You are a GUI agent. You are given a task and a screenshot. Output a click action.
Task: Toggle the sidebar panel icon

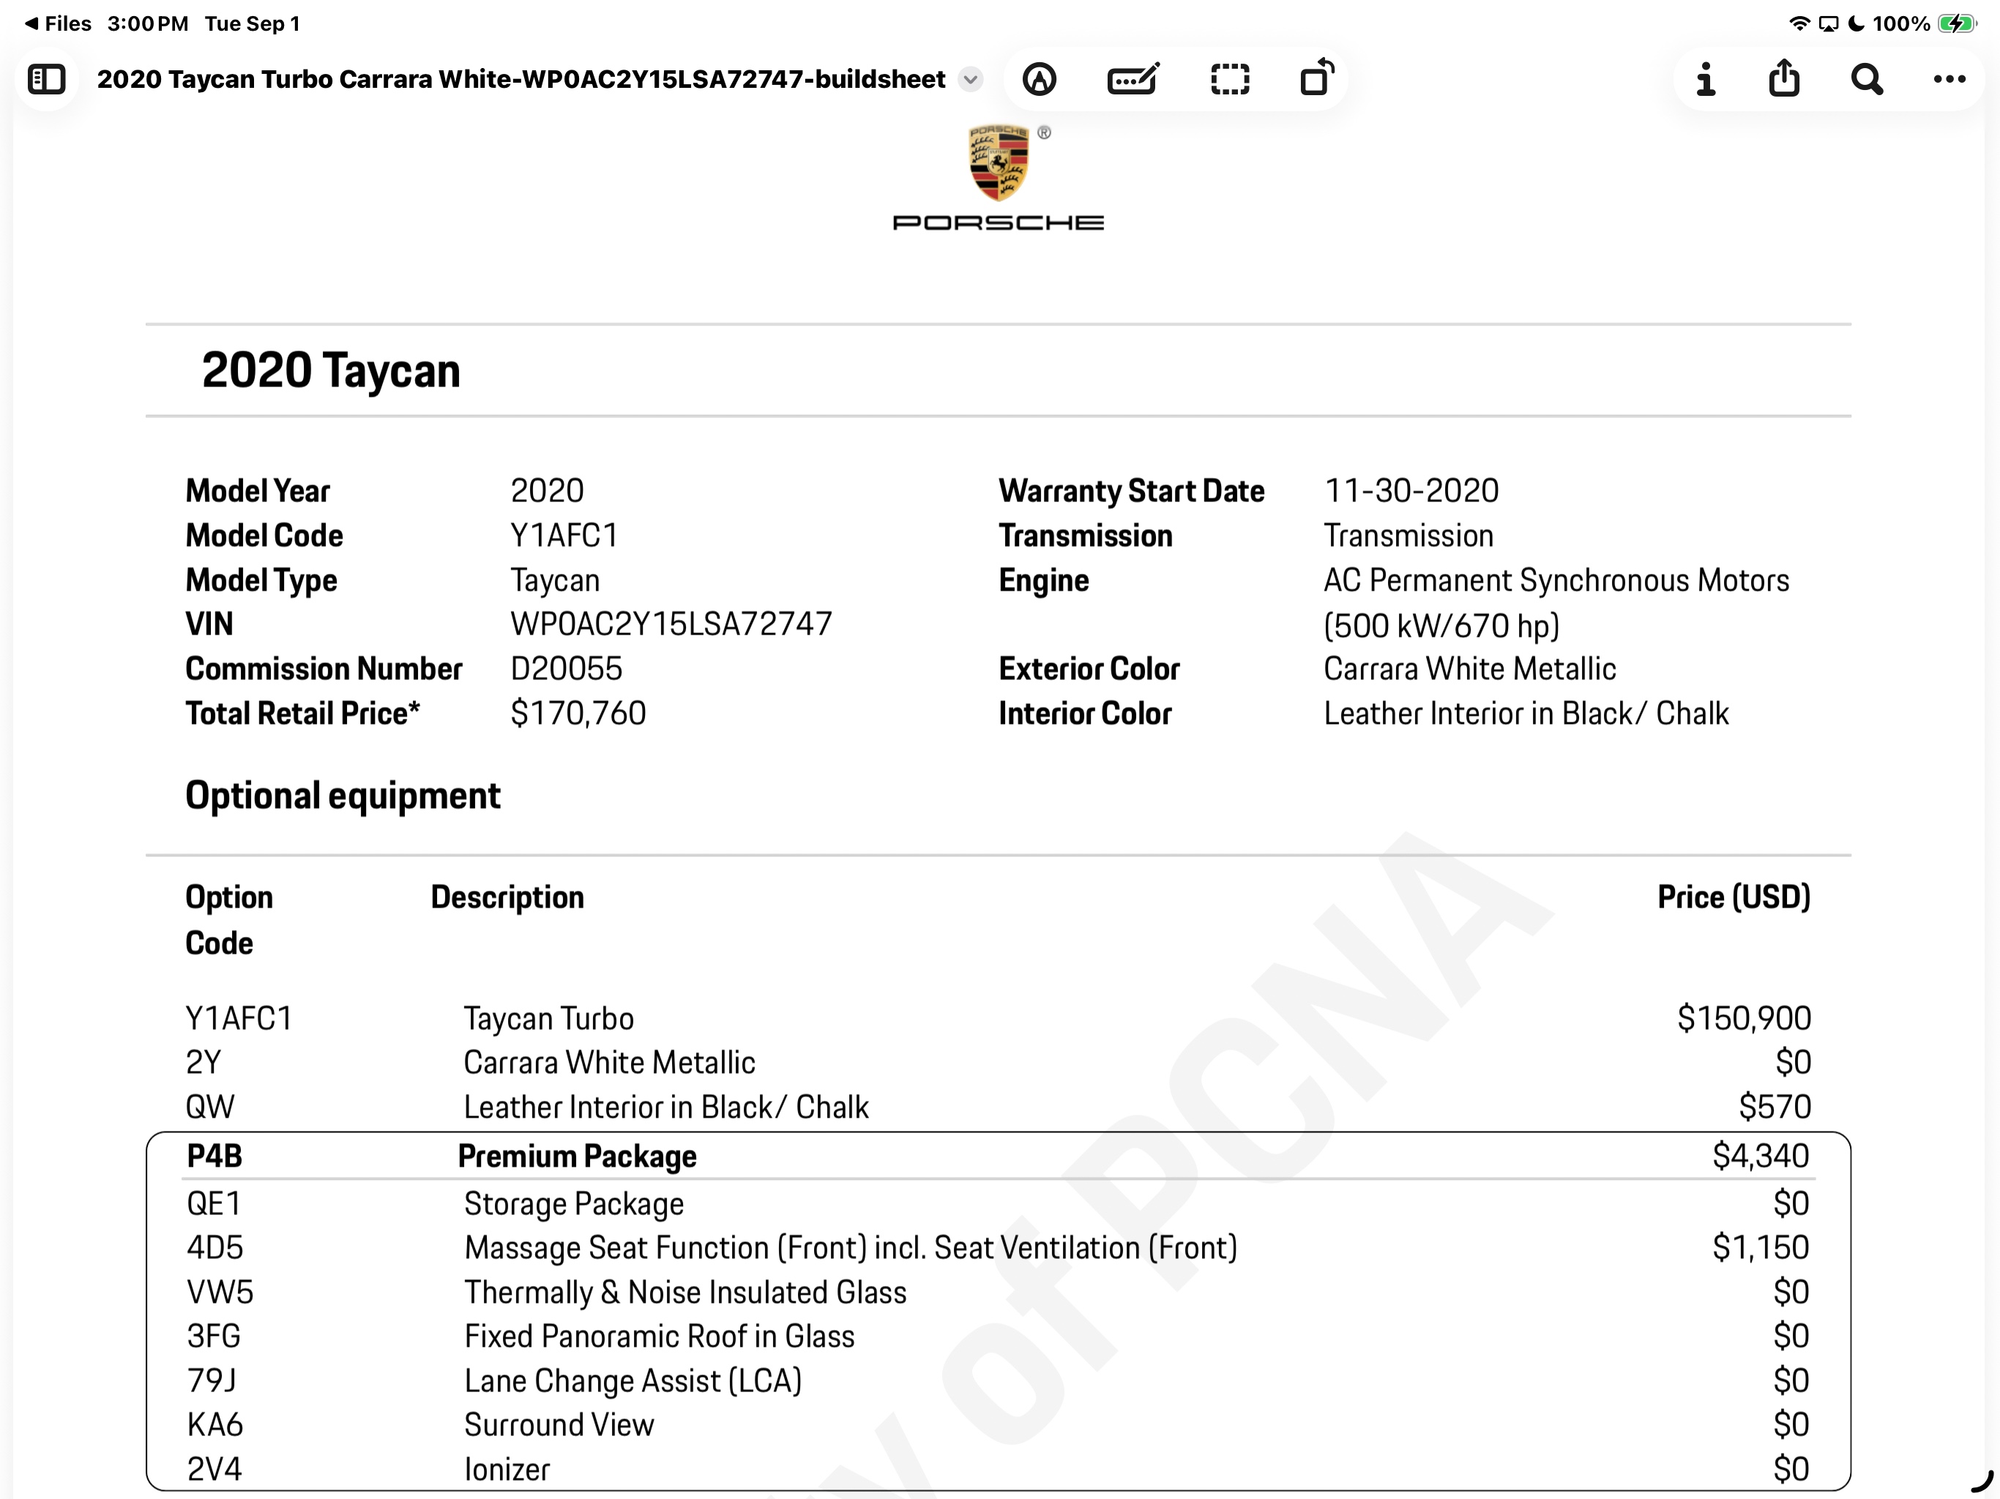[46, 80]
